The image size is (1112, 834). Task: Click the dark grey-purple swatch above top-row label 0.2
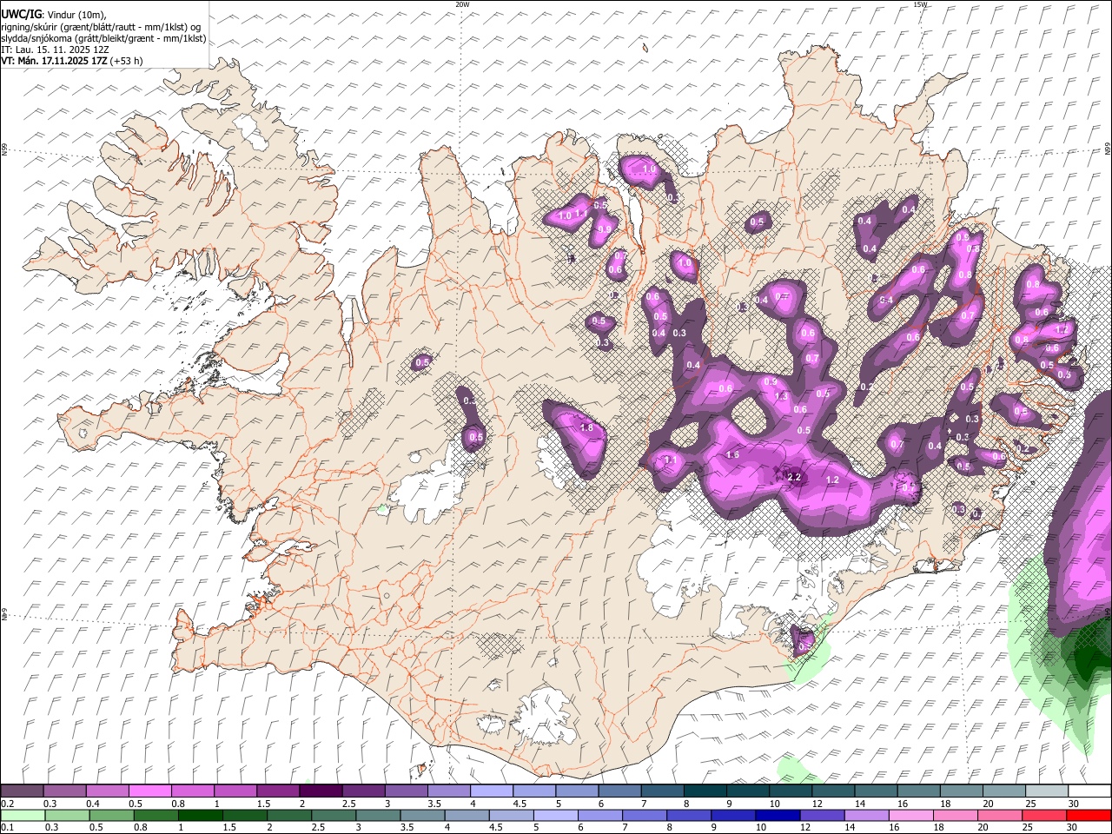[x=22, y=791]
